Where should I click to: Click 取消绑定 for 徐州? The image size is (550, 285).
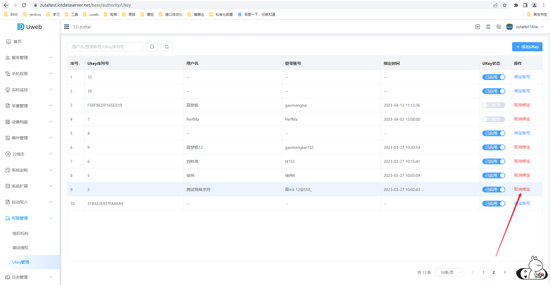point(522,175)
